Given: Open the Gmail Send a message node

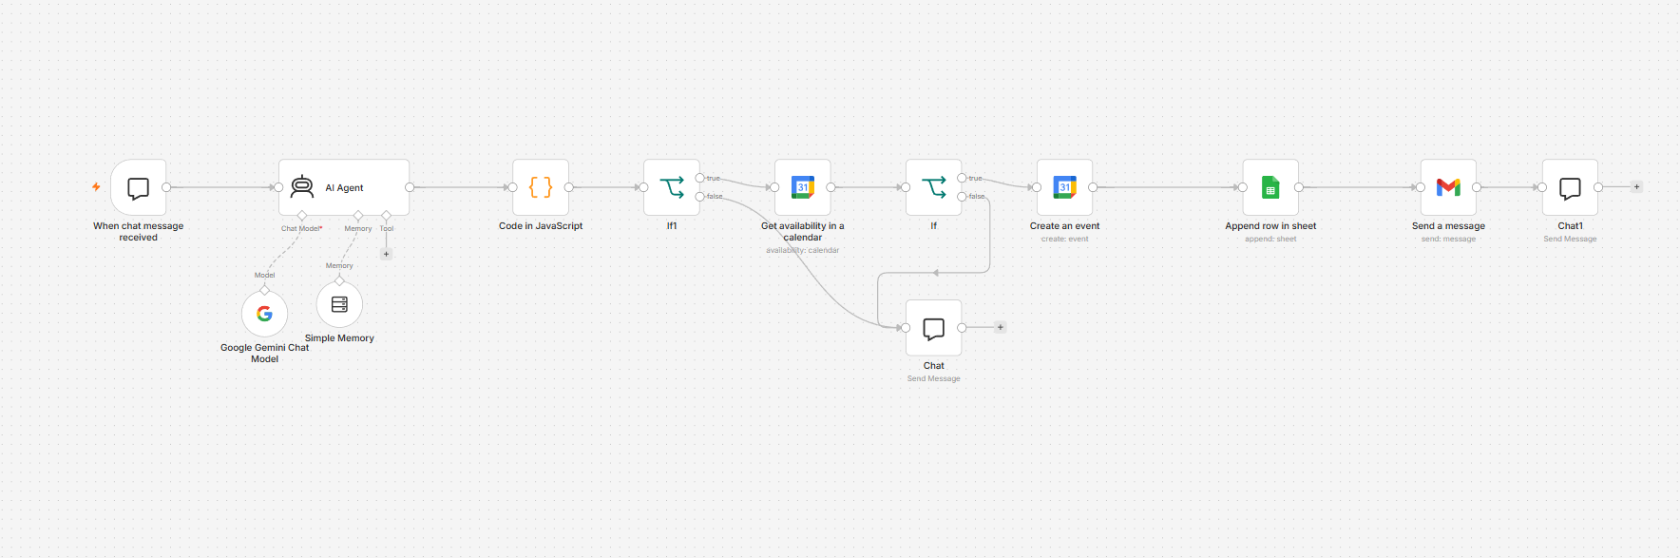Looking at the screenshot, I should 1448,187.
